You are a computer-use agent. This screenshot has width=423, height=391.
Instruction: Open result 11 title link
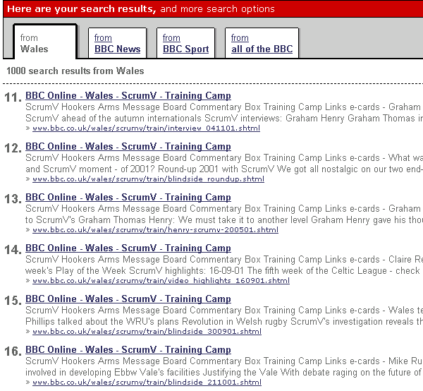[x=128, y=95]
